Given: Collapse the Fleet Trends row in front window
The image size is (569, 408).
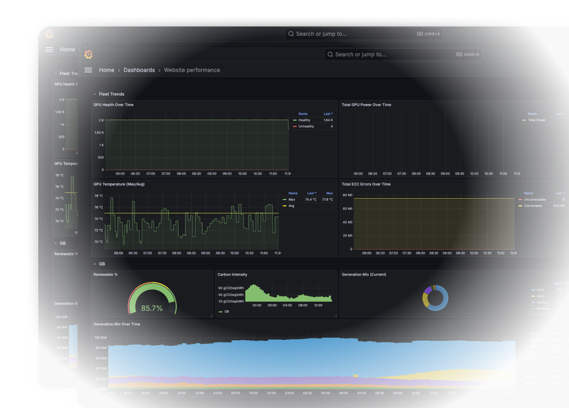Looking at the screenshot, I should tap(111, 94).
